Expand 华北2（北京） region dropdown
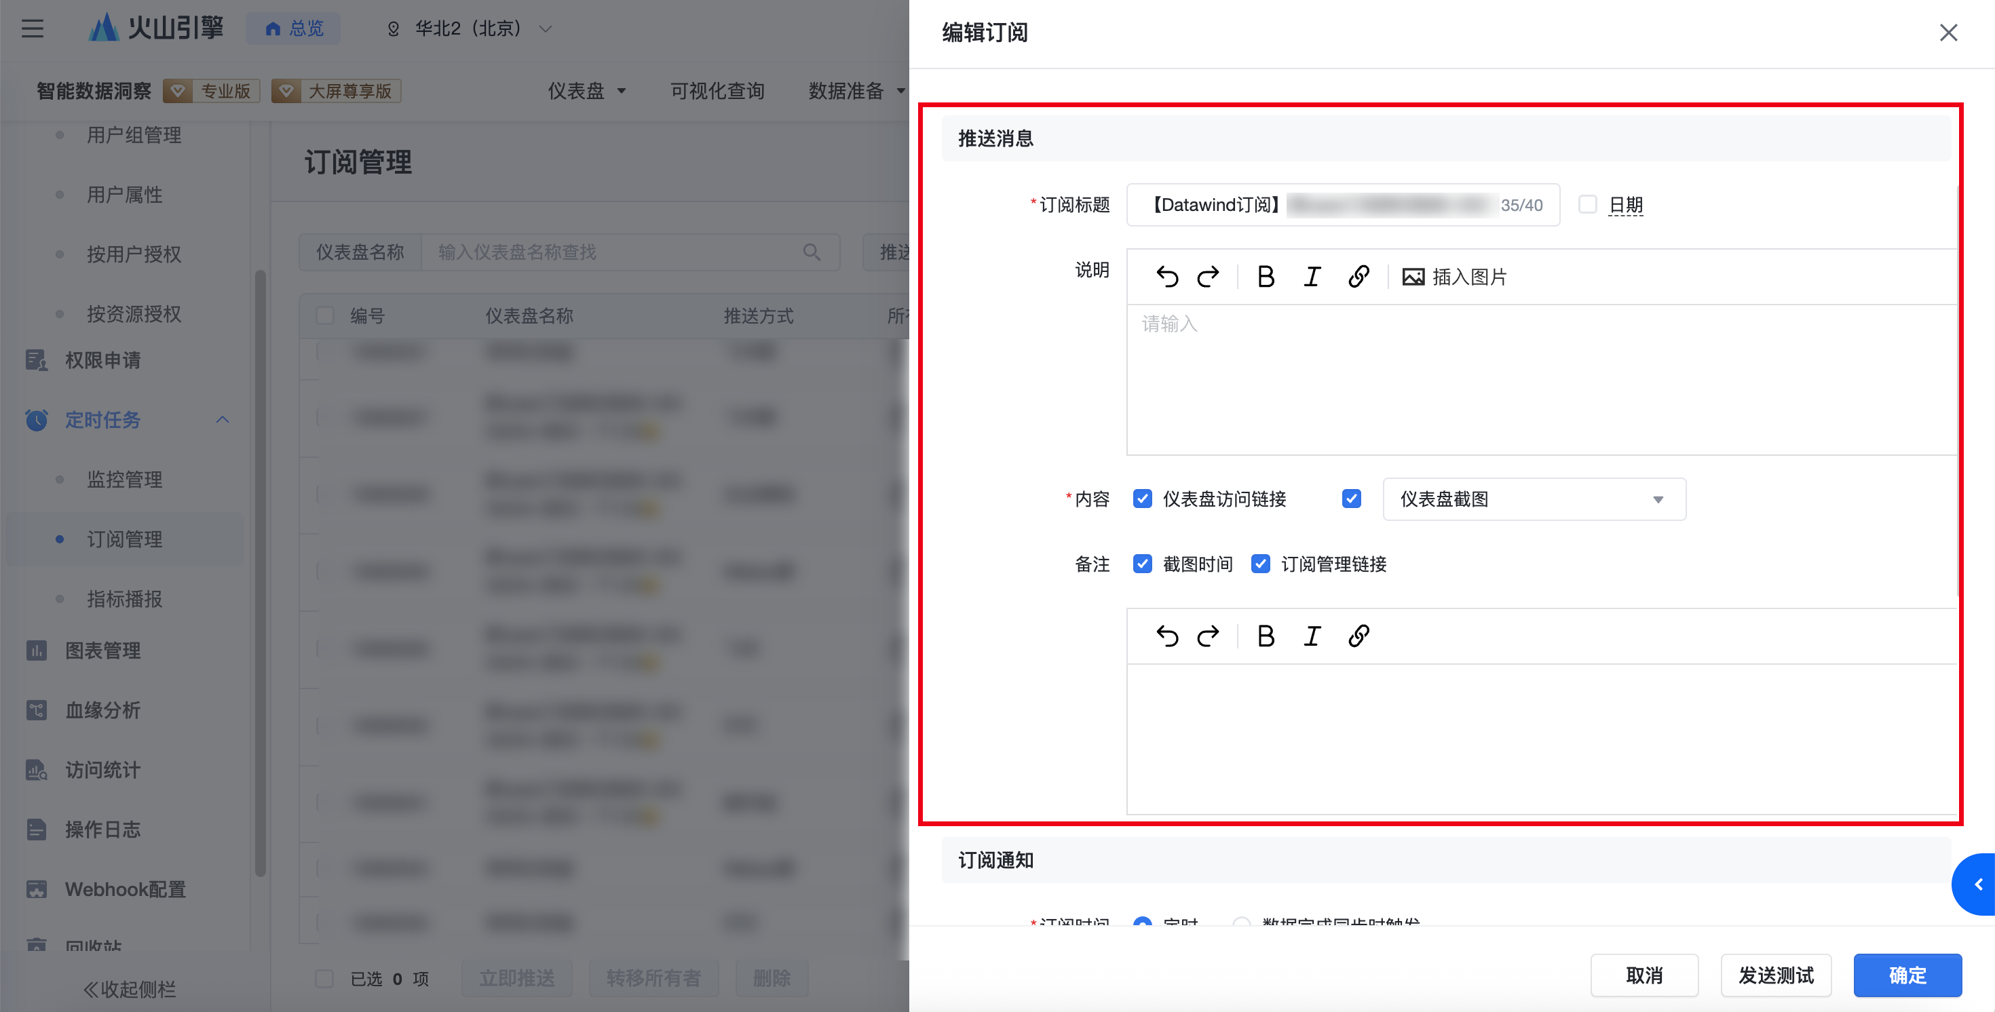This screenshot has width=1995, height=1012. [x=470, y=28]
